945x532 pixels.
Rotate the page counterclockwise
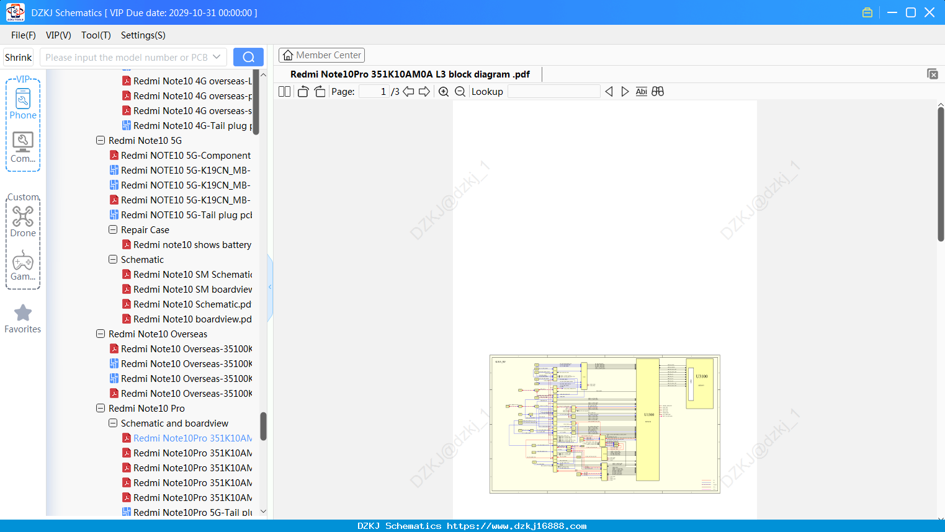pos(303,91)
